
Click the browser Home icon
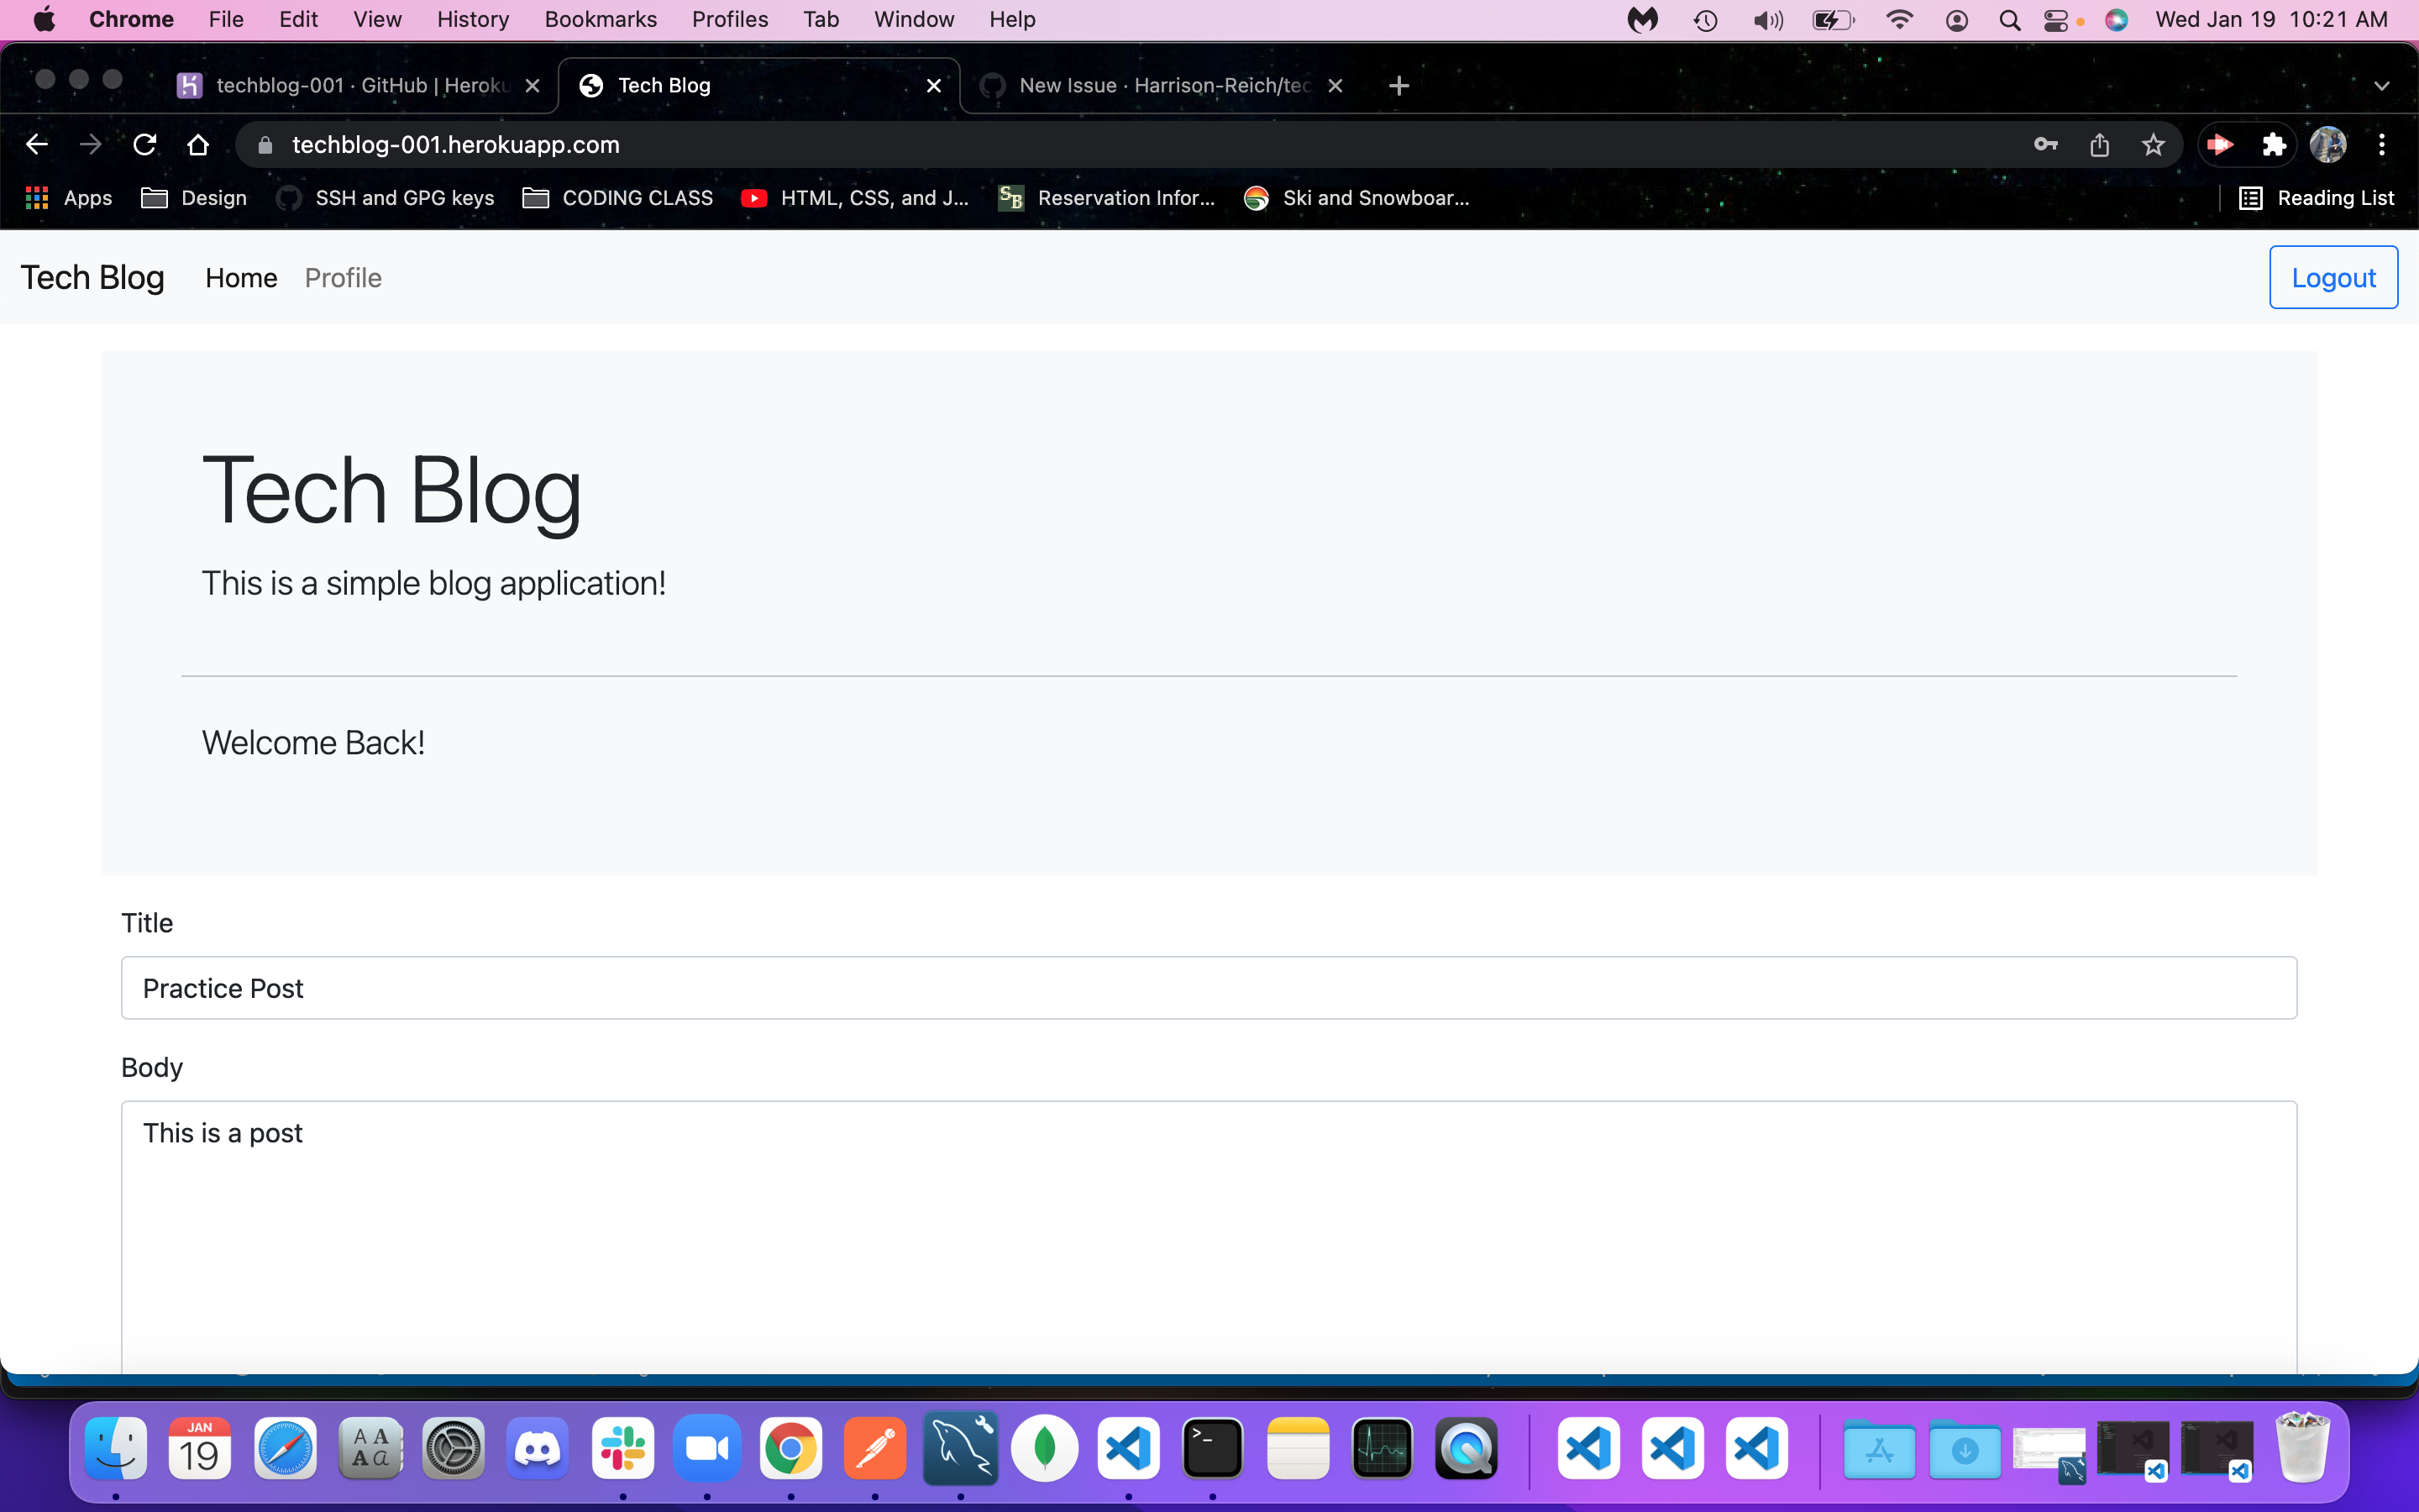(198, 145)
